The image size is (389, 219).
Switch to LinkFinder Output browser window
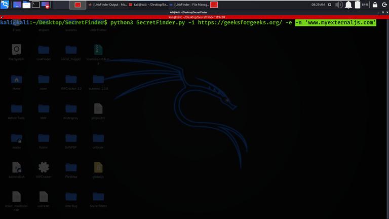108,5
